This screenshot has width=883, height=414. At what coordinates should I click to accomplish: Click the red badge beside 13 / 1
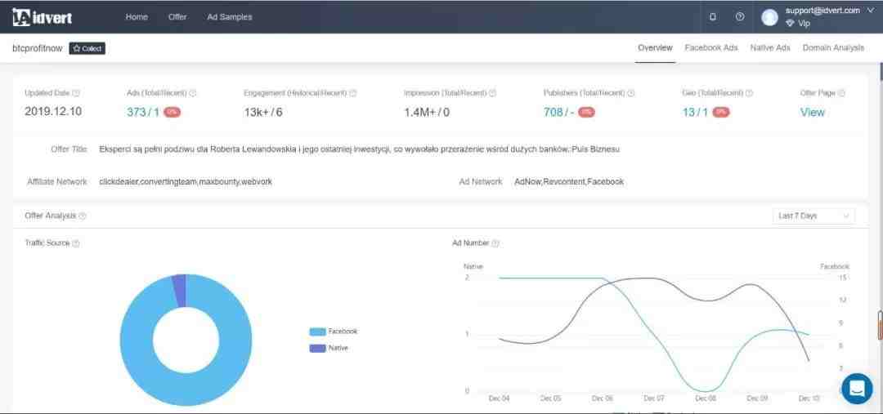(721, 112)
